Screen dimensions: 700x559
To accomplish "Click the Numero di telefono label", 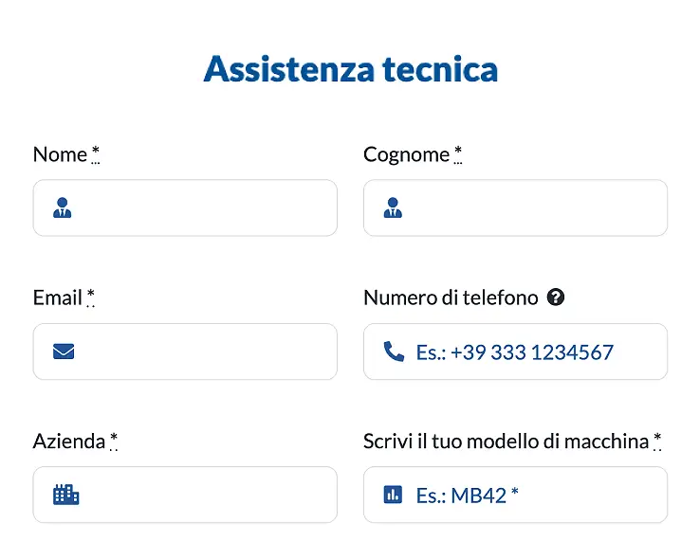I will pos(451,298).
